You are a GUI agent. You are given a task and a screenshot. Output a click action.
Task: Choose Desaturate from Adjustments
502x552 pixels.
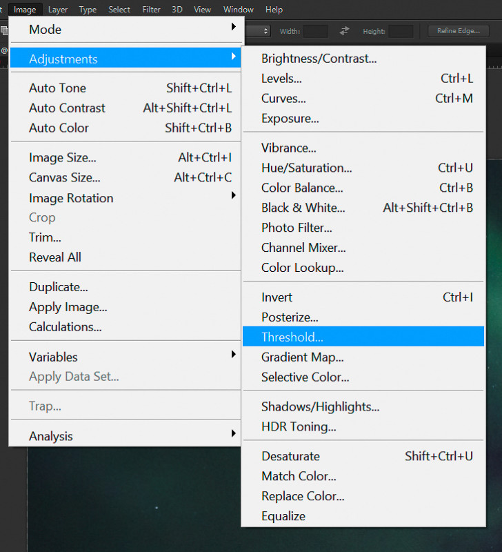pyautogui.click(x=290, y=456)
